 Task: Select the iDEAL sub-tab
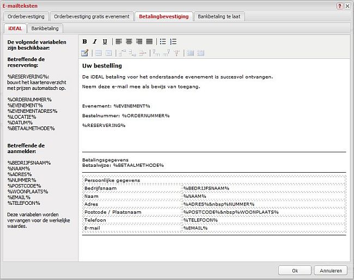point(15,28)
